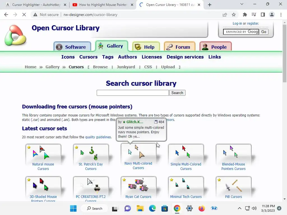Click the RealWorld colorful logo
The image size is (287, 215).
pos(15,35)
